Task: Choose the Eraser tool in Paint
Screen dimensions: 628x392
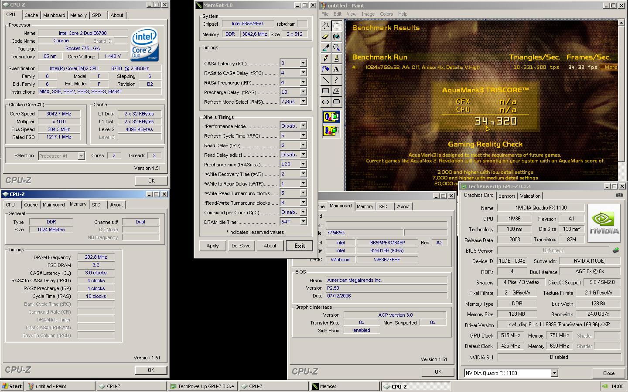Action: click(326, 37)
